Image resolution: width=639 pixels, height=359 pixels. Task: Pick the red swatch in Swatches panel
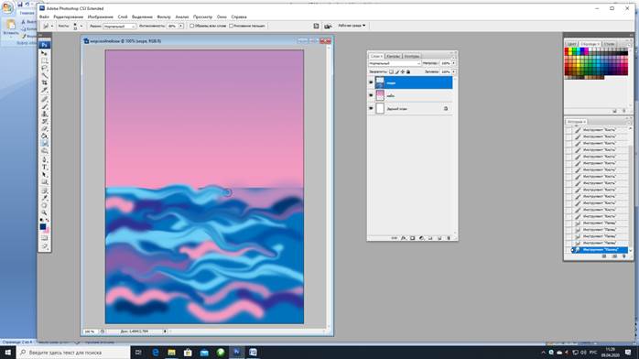[x=567, y=49]
